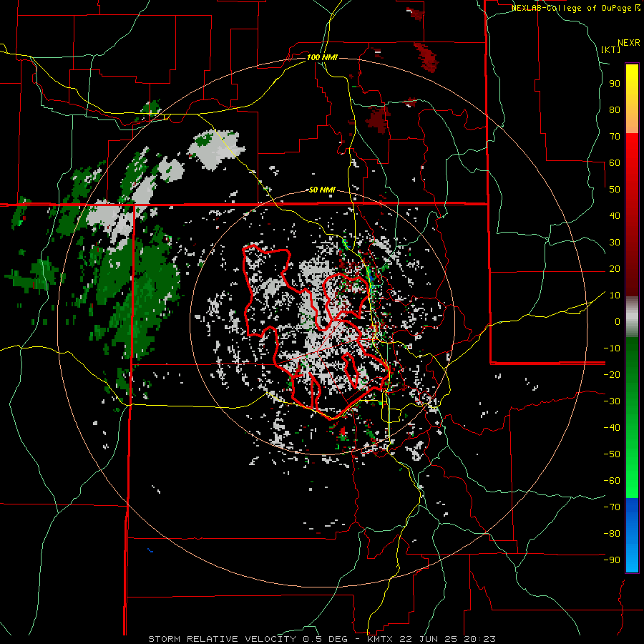Pick the gray zero-velocity segment of the color bar

(632, 316)
